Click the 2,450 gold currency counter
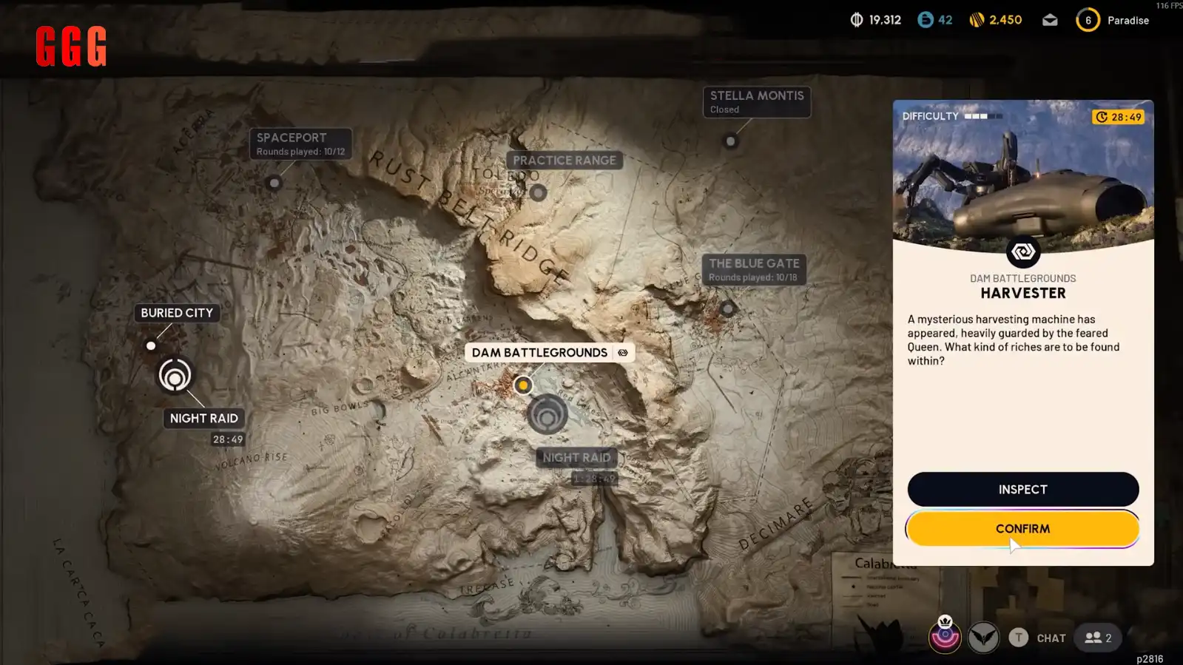The width and height of the screenshot is (1183, 665). [x=996, y=20]
